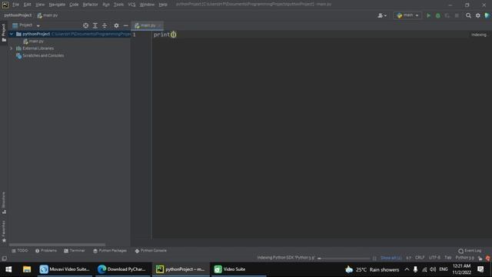Open the Edit menu
The width and height of the screenshot is (492, 277).
tap(28, 5)
